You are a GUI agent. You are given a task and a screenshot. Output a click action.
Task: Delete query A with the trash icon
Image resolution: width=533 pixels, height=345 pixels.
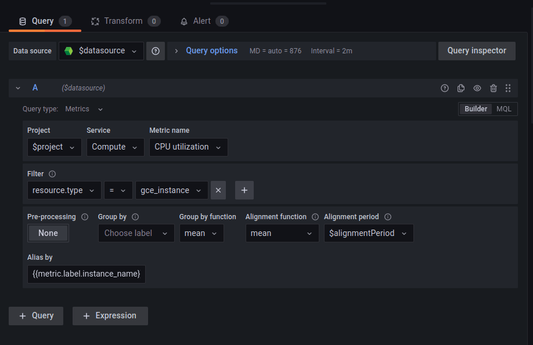(494, 88)
